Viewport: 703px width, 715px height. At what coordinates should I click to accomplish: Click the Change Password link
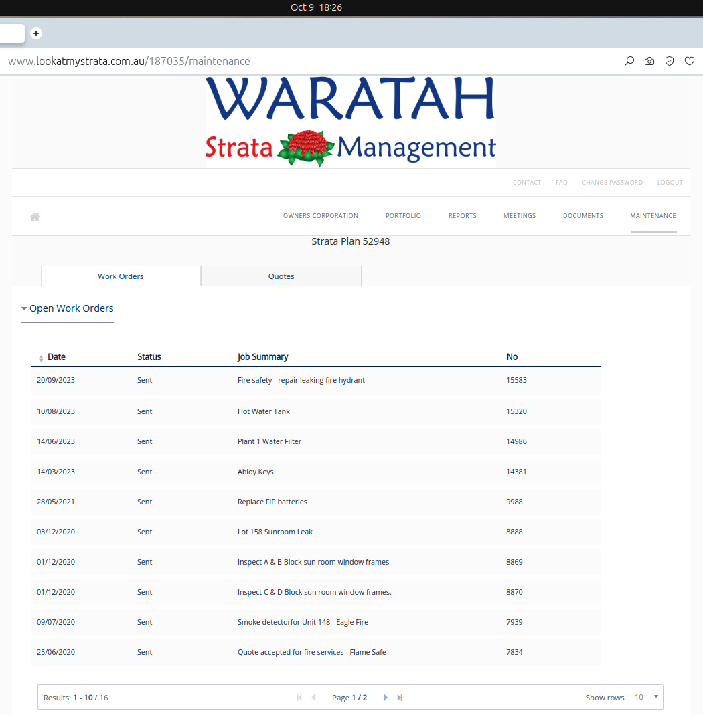[612, 183]
